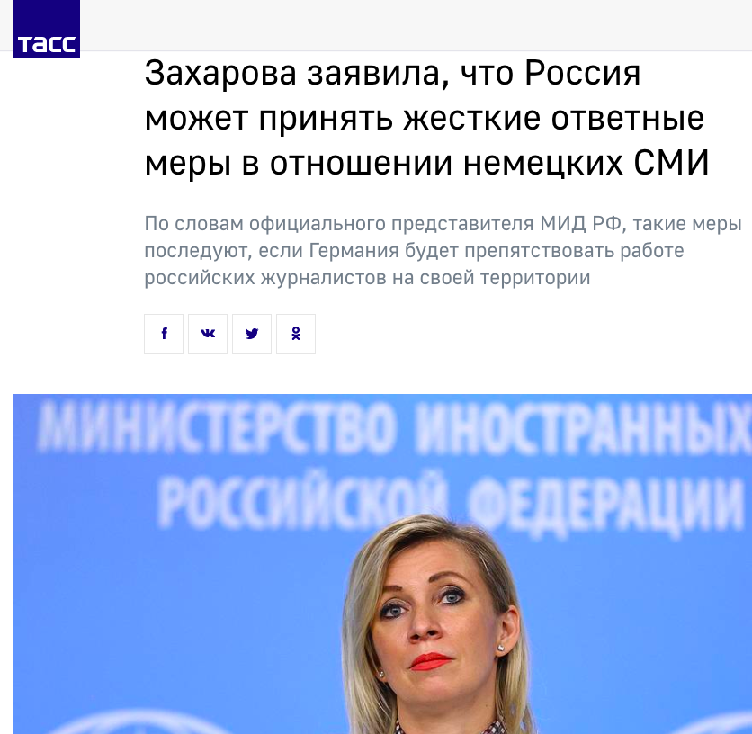Viewport: 752px width, 734px height.
Task: Click the "РОССИЙСКОЙ ФЕДЕРАЦИИ" text in photo
Action: [x=451, y=501]
